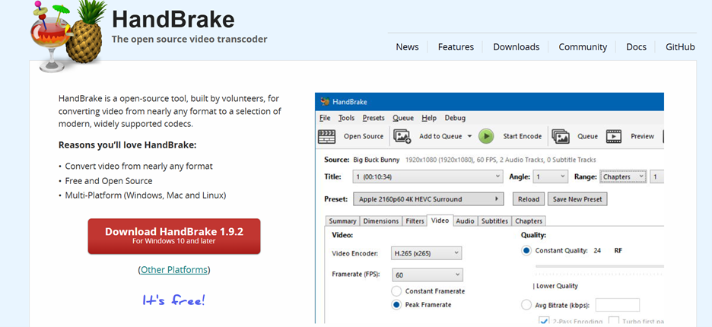Click the Preview filmstrip icon
Viewport: 712px width, 327px height.
point(613,136)
